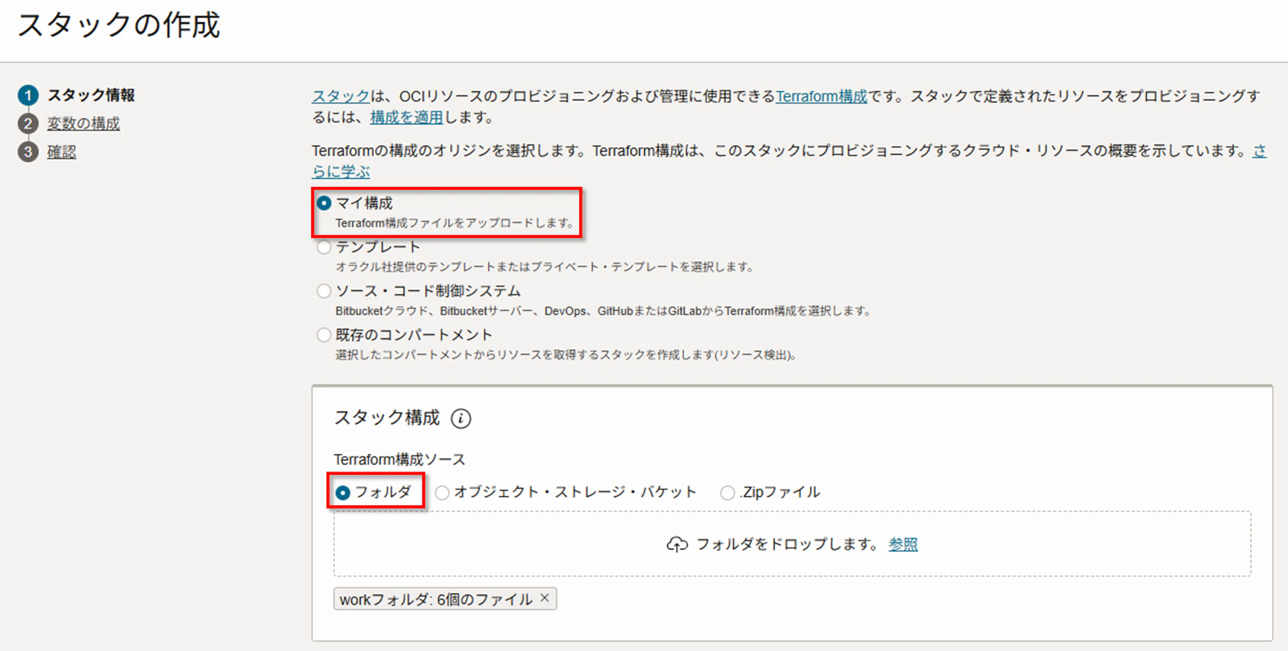Screen dimensions: 1288x651
Task: Click 参照 to browse for folder
Action: (x=903, y=545)
